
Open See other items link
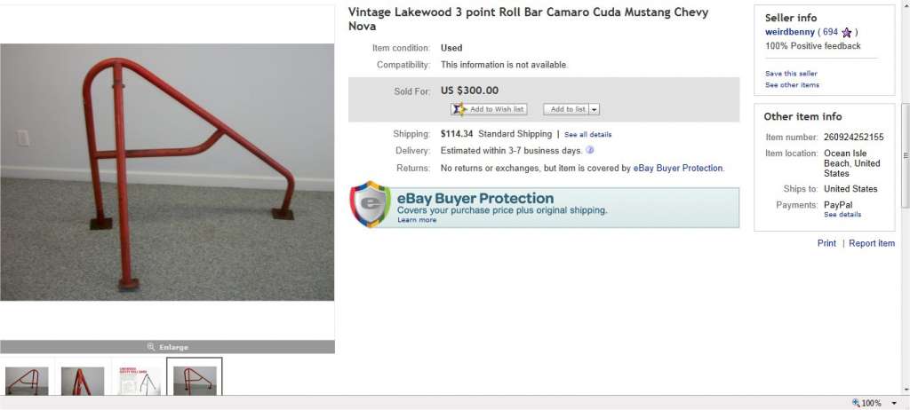(x=792, y=84)
